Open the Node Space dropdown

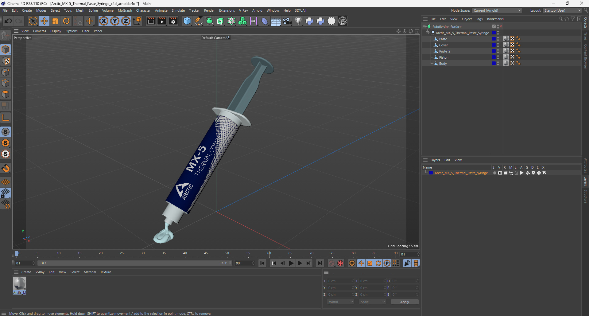[497, 10]
